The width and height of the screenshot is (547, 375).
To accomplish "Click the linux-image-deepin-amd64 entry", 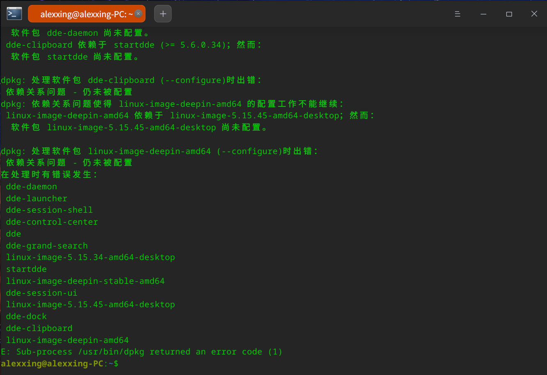I will tap(67, 340).
